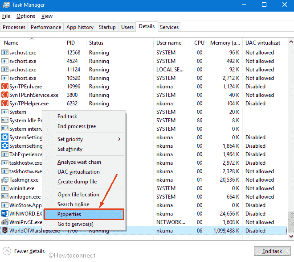
Task: Open the File menu
Action: (x=6, y=16)
